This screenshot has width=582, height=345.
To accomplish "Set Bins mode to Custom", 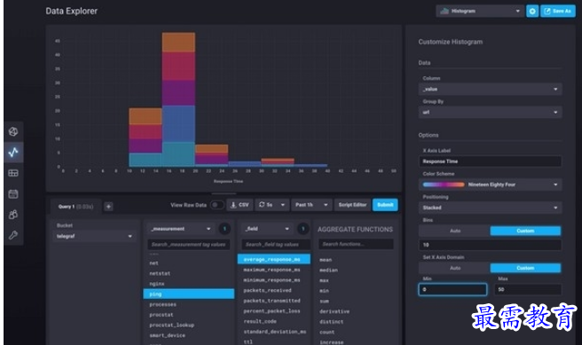I will point(525,231).
